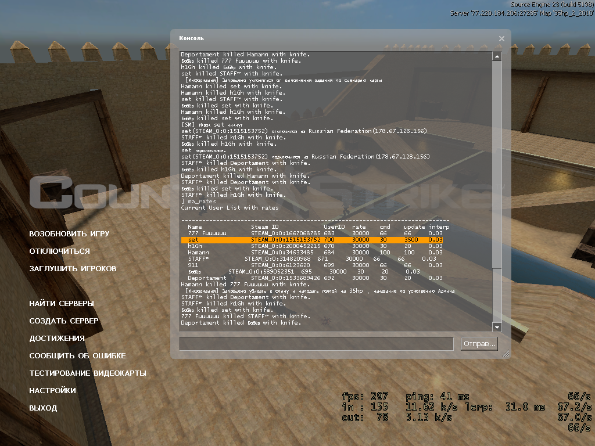
Task: Click the '777 Fuuuuuu' row in rates table
Action: click(315, 233)
